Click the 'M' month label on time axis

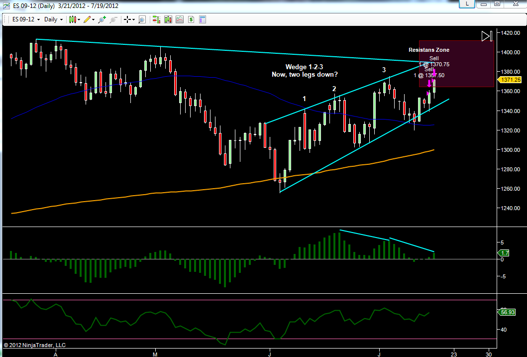pos(155,355)
